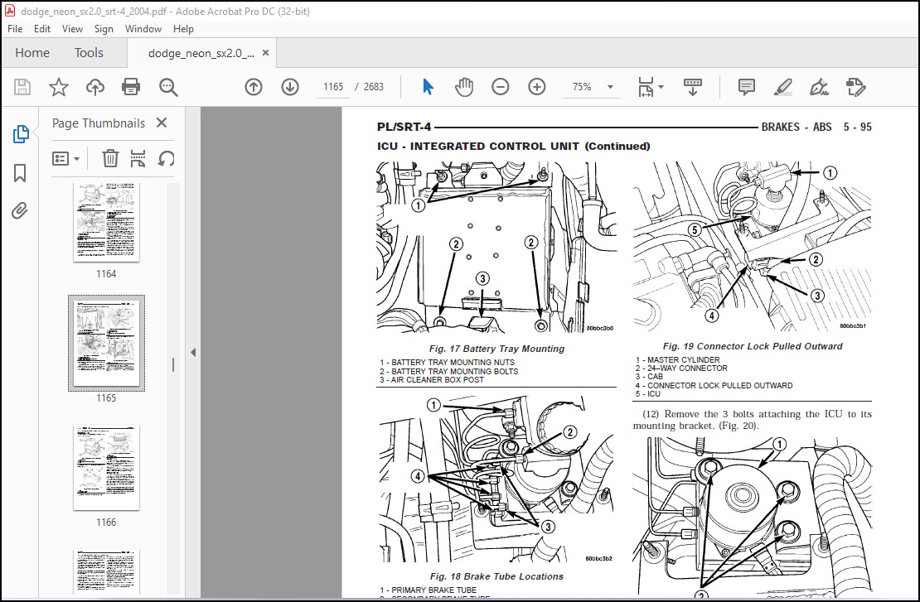
Task: Open the Sign menu
Action: (x=104, y=29)
